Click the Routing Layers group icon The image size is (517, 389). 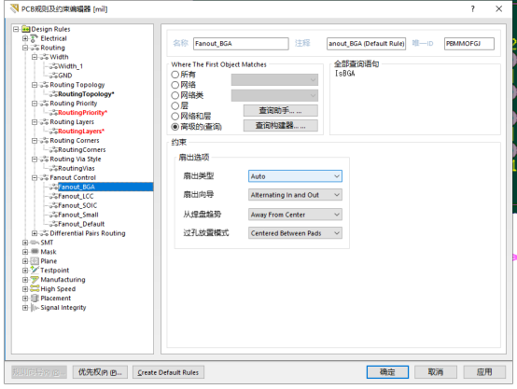point(44,122)
